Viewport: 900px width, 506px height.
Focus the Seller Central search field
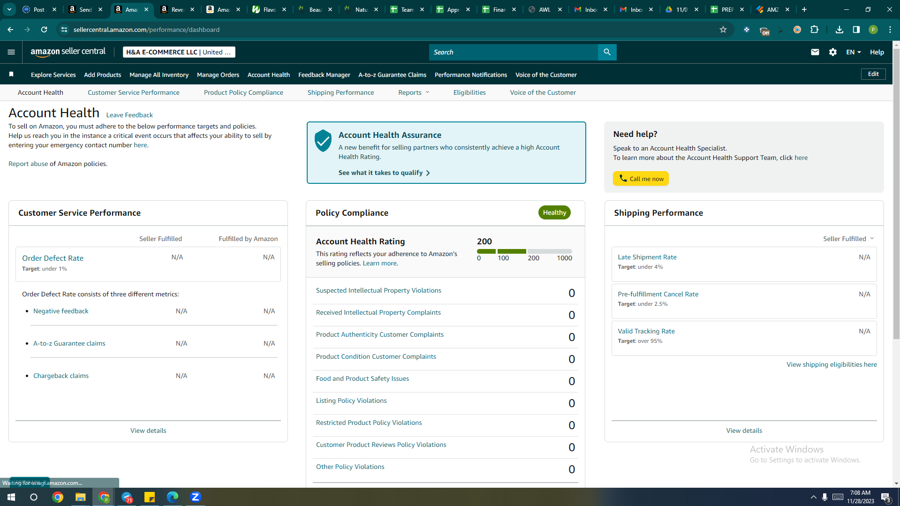coord(514,52)
